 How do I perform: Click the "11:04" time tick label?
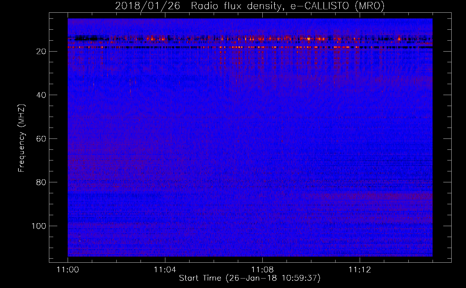165,270
